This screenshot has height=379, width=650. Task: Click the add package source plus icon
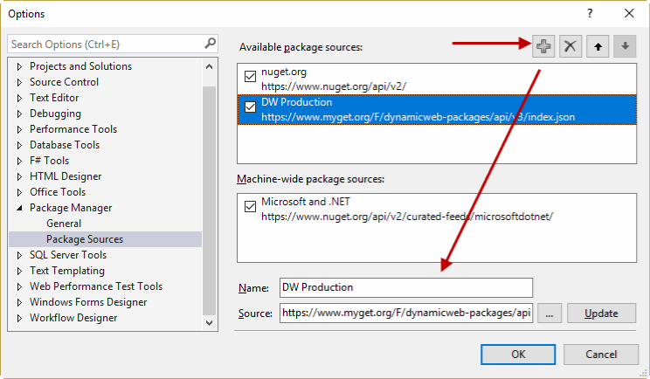pyautogui.click(x=543, y=47)
